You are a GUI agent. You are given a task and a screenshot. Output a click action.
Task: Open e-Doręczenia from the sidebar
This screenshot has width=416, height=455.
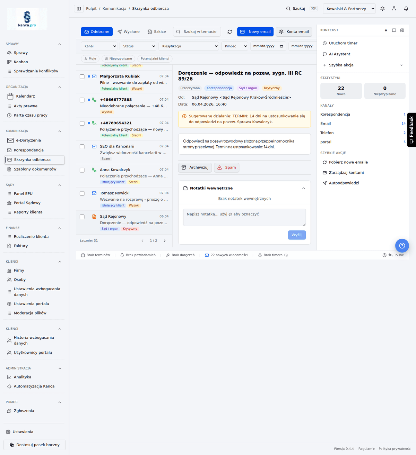pyautogui.click(x=27, y=140)
